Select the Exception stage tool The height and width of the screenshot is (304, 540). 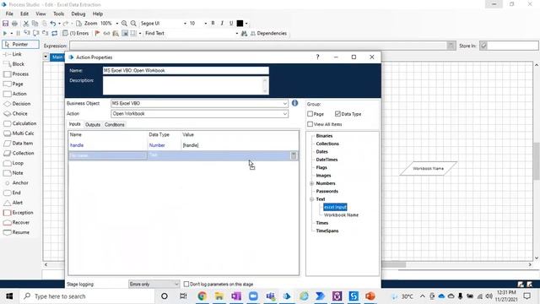click(19, 213)
